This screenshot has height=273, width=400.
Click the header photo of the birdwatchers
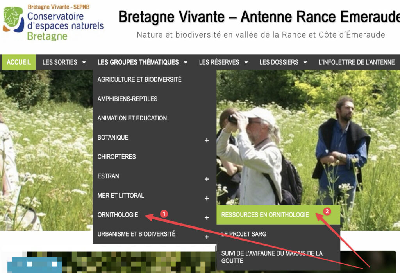pos(308,138)
